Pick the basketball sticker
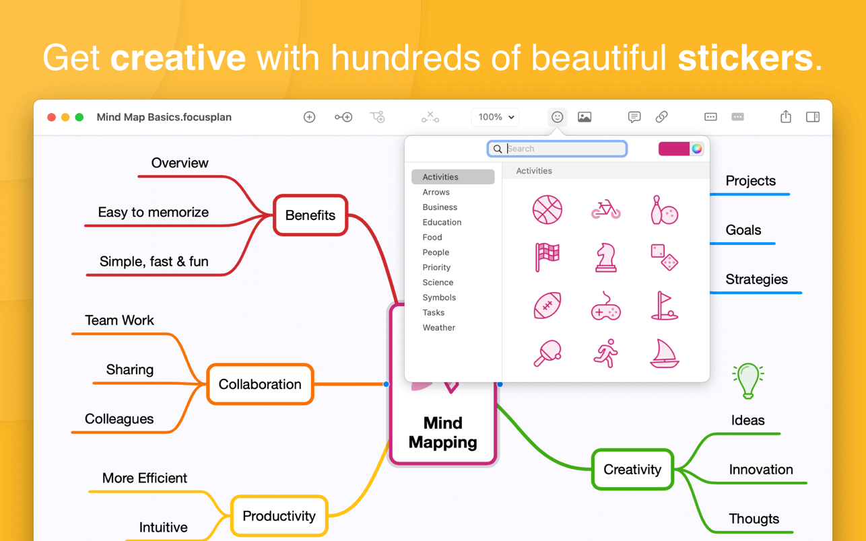 [547, 210]
